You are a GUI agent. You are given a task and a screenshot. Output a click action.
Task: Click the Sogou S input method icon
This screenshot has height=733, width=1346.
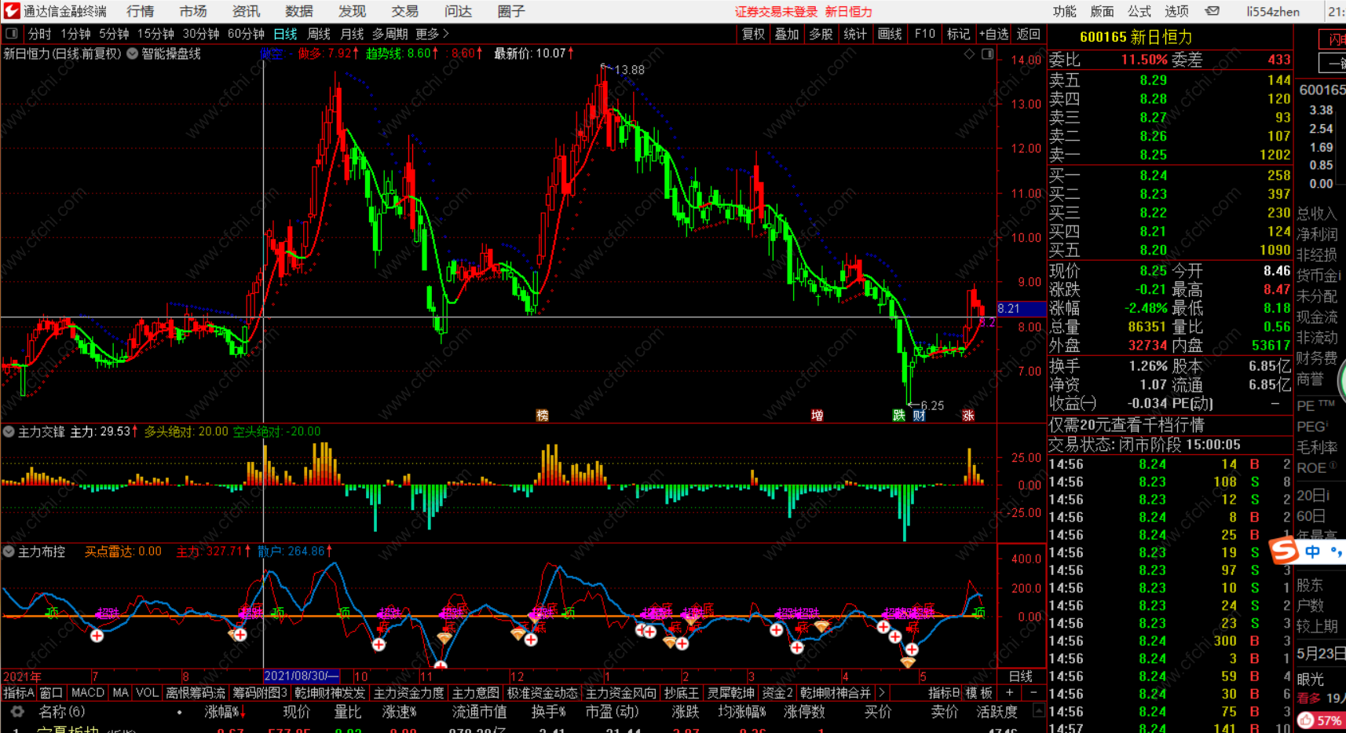1284,551
